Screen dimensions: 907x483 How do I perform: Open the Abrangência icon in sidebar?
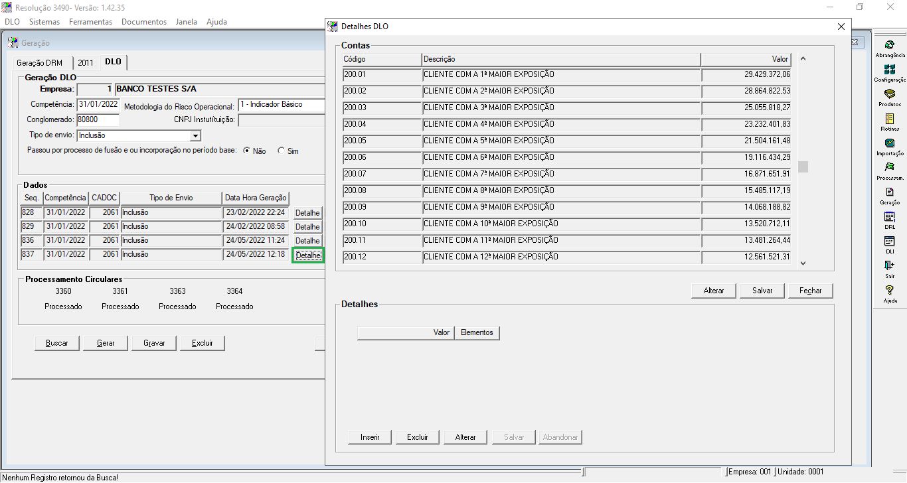click(x=890, y=45)
